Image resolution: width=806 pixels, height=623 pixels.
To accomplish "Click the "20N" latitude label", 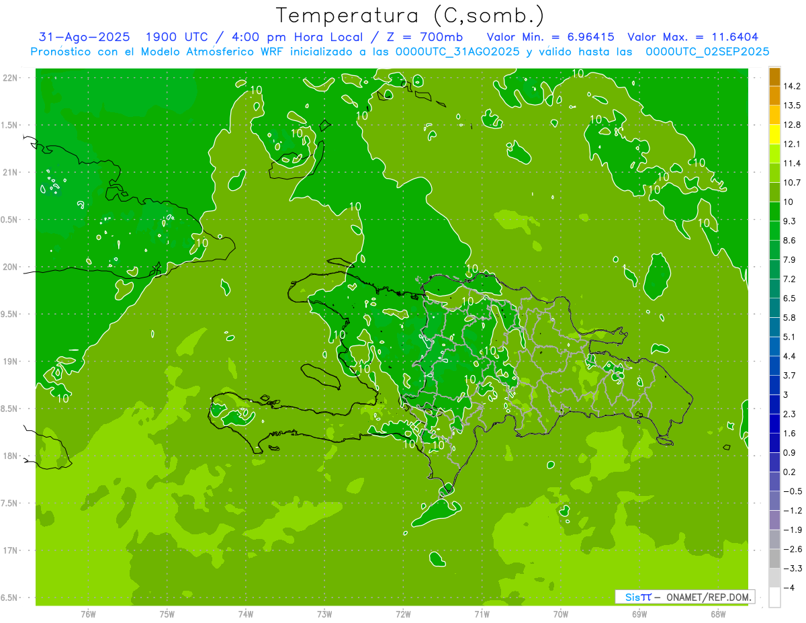I will (x=9, y=267).
